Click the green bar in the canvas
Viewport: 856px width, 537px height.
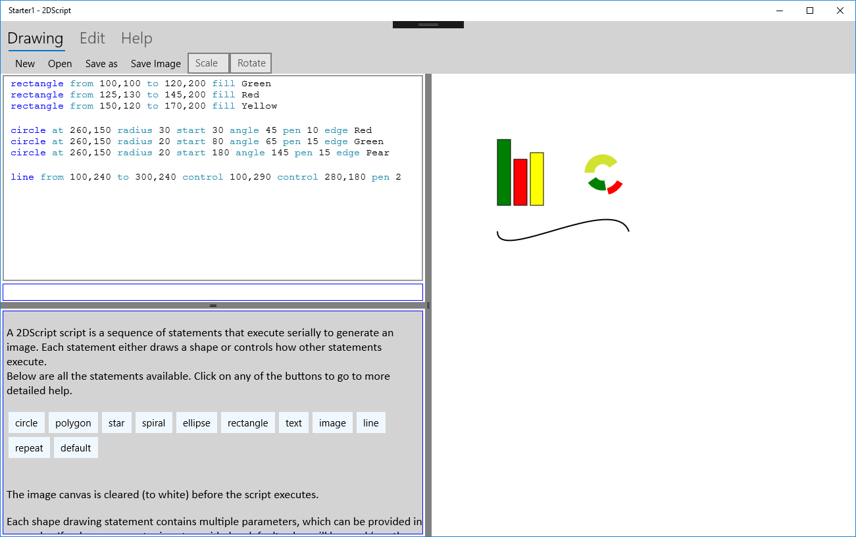pyautogui.click(x=504, y=172)
